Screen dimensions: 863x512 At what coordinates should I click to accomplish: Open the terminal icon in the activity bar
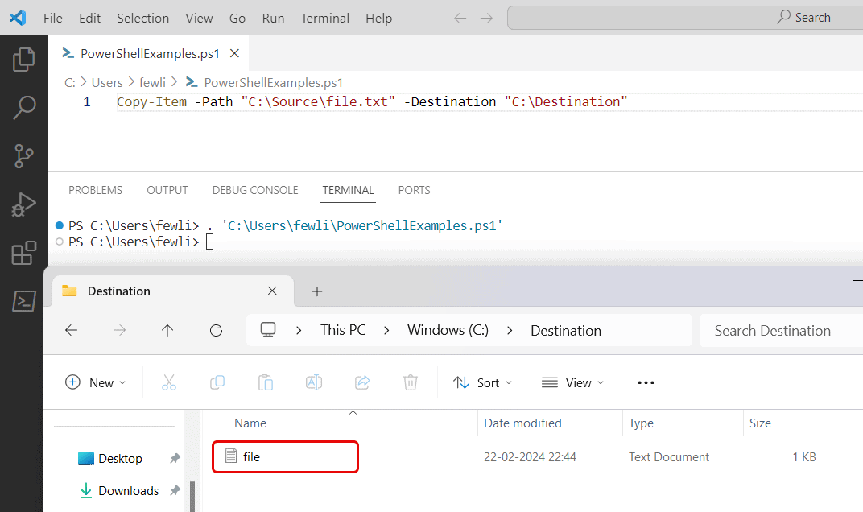23,300
